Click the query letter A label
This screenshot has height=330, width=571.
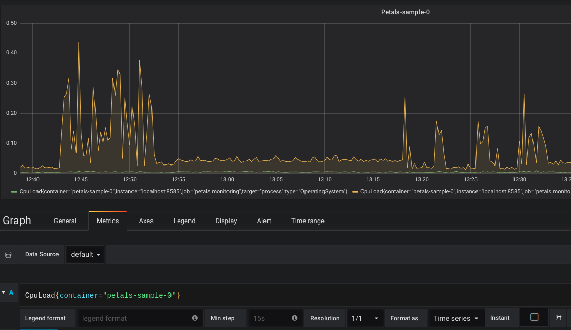(11, 292)
